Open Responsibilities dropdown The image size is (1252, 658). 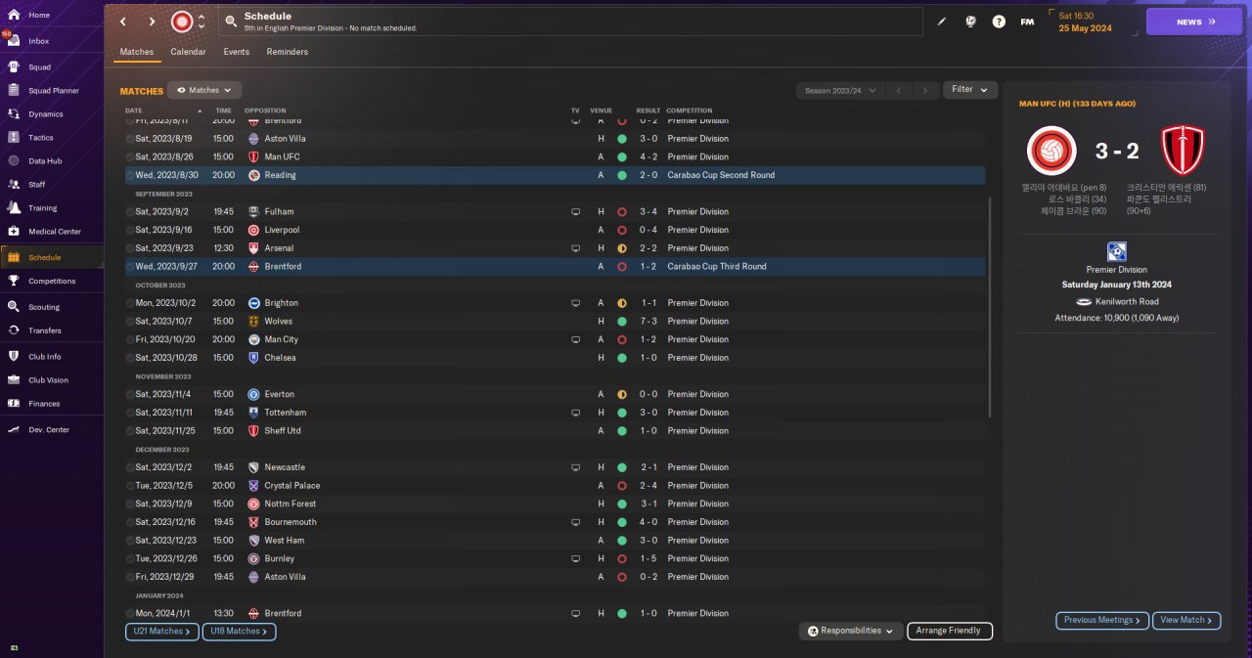(850, 632)
